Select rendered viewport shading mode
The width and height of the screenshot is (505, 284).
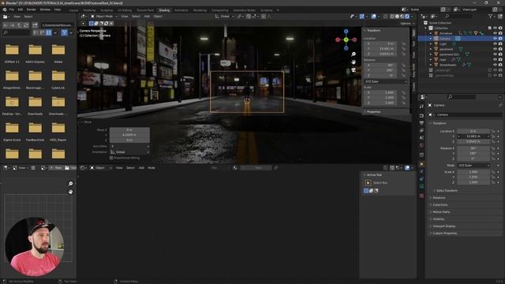pyautogui.click(x=407, y=16)
